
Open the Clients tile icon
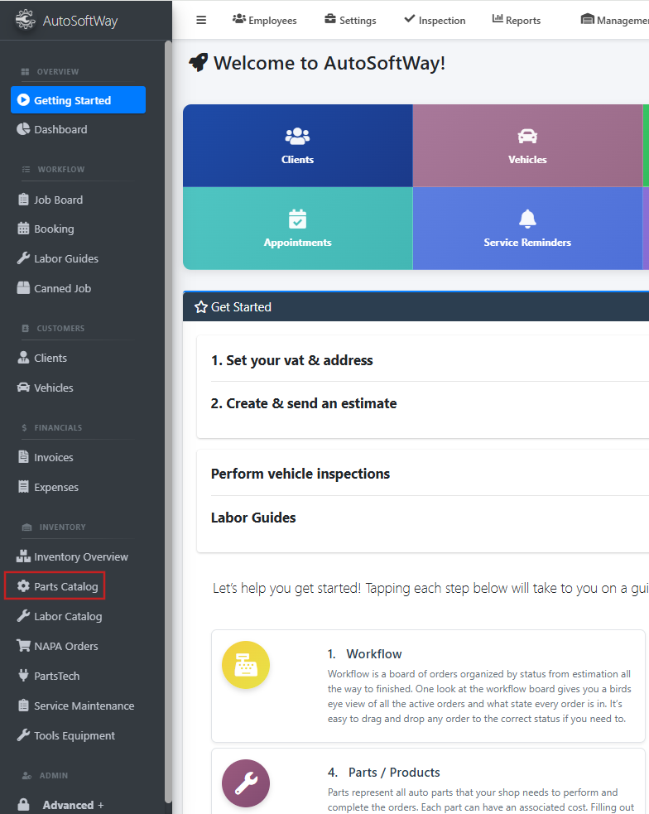tap(297, 136)
